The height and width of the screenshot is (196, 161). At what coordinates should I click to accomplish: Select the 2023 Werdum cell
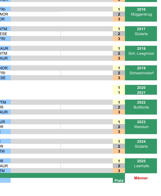coord(141,127)
